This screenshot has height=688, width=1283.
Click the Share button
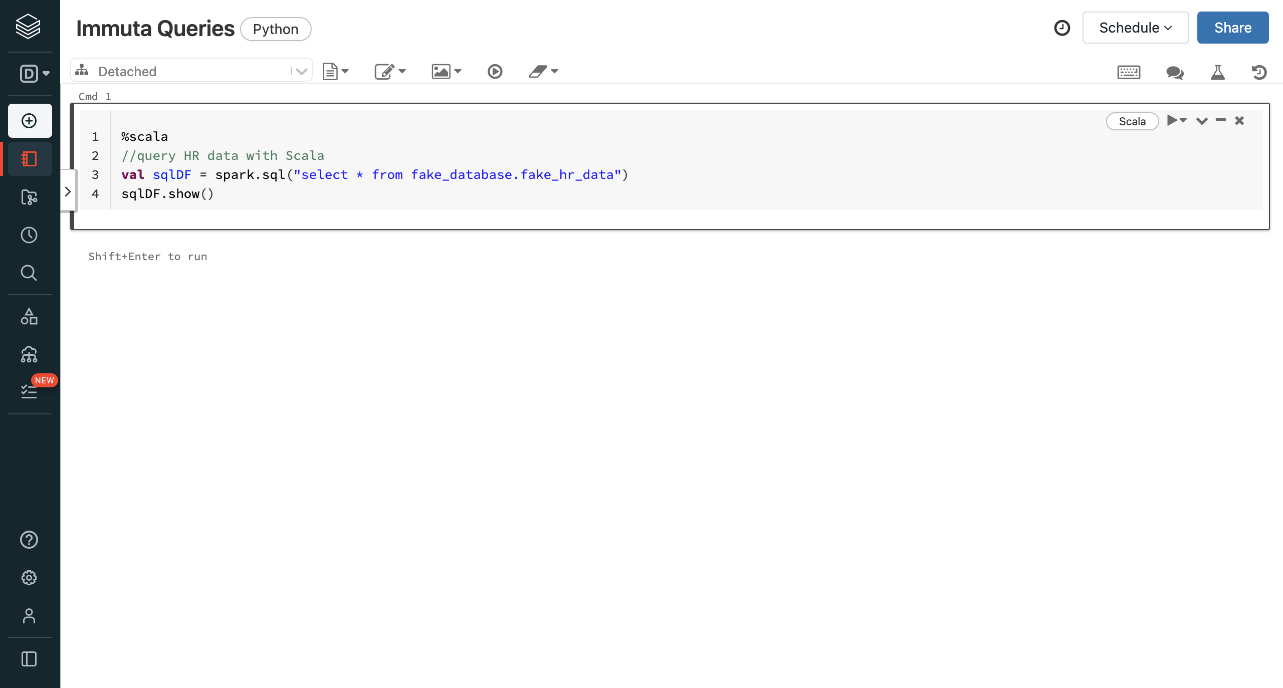pyautogui.click(x=1233, y=28)
